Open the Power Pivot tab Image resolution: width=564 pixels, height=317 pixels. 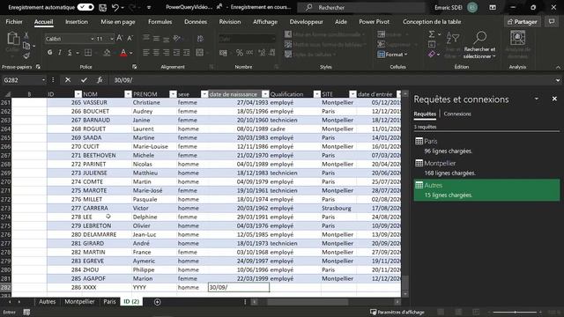pos(374,22)
